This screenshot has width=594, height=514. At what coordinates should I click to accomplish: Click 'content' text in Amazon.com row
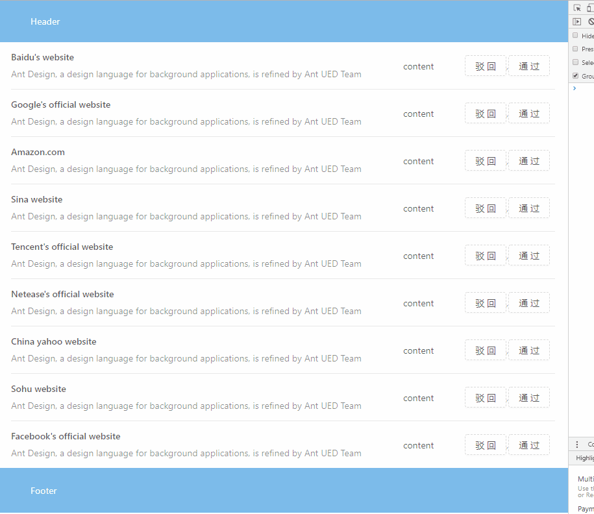coord(418,161)
